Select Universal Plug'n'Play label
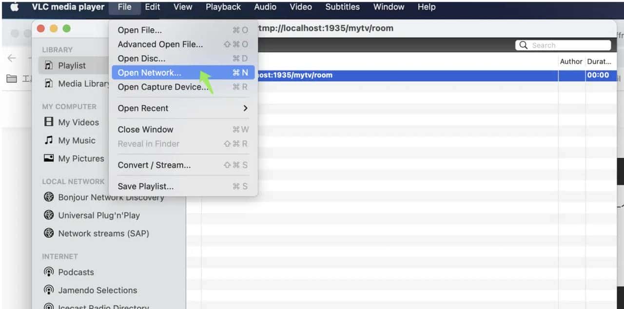624x309 pixels. tap(99, 215)
